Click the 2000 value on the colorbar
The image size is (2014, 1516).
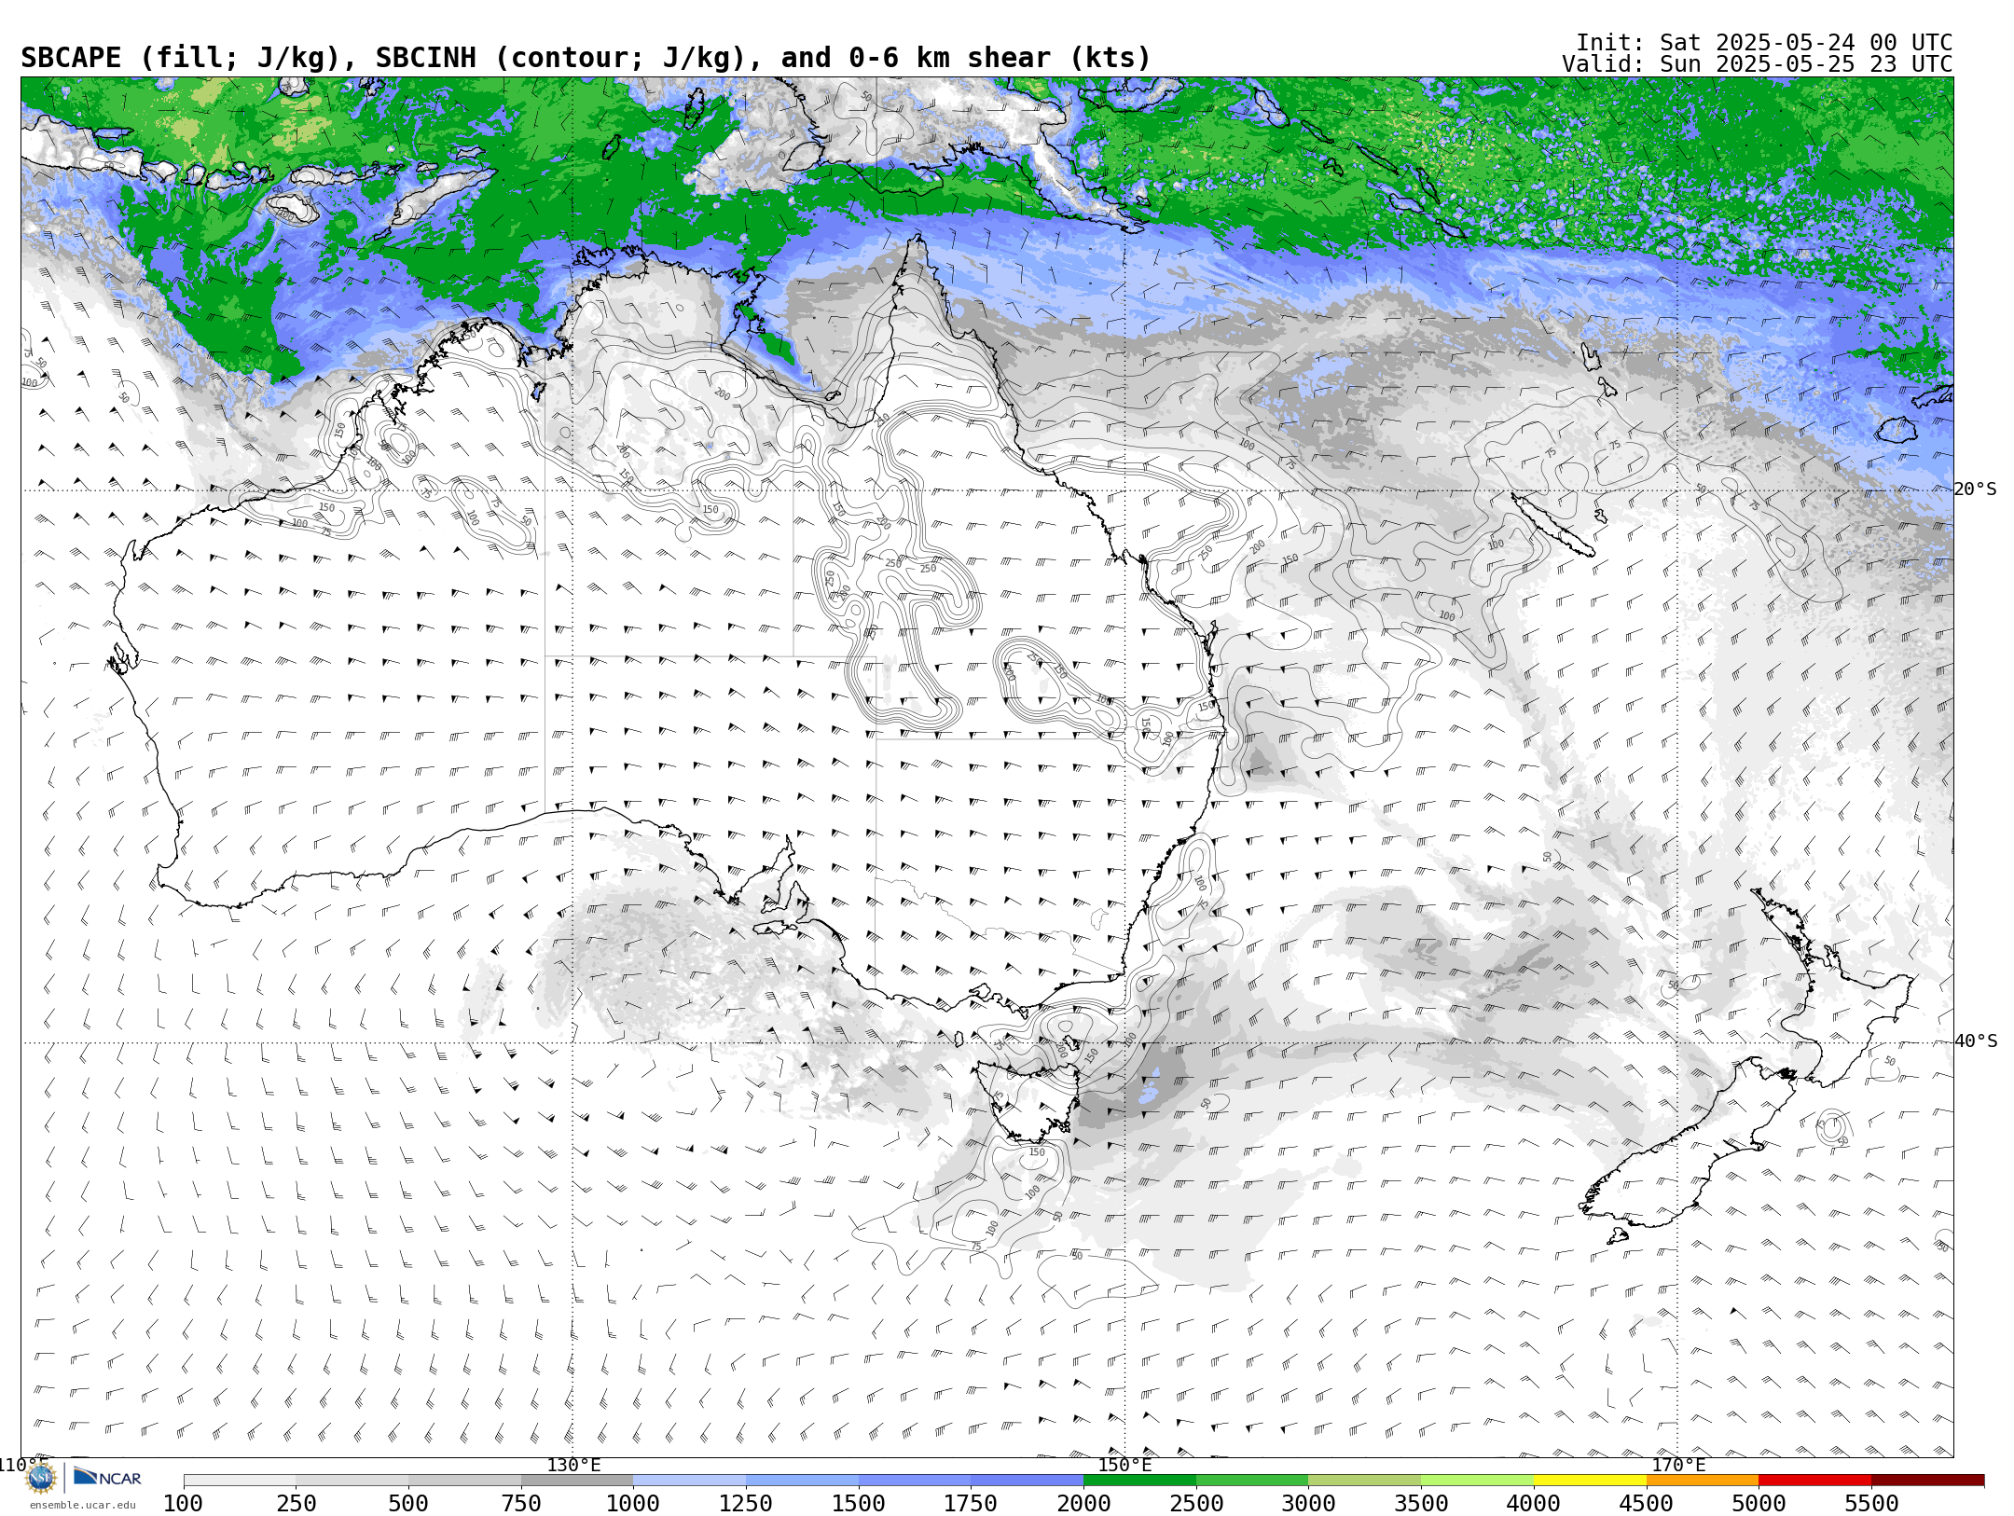(1083, 1503)
